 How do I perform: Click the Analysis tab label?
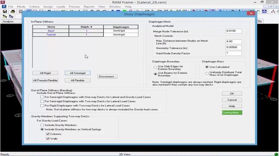(8, 21)
